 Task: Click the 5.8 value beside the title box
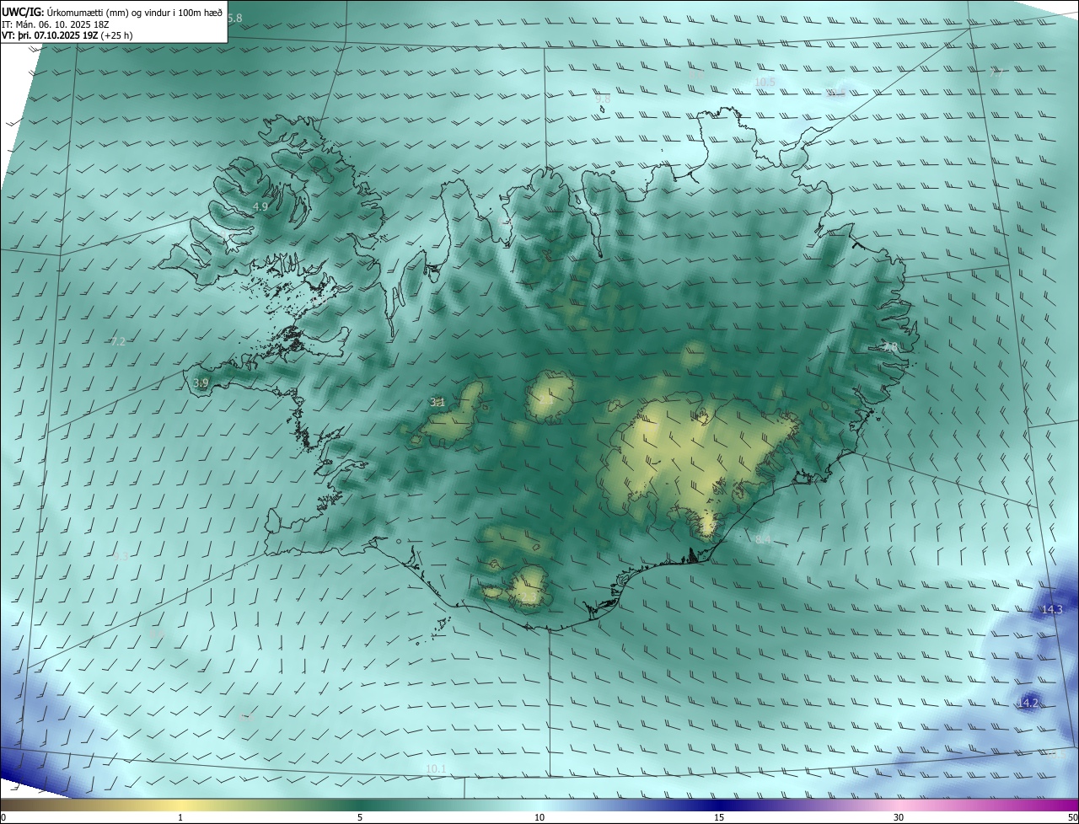click(235, 18)
